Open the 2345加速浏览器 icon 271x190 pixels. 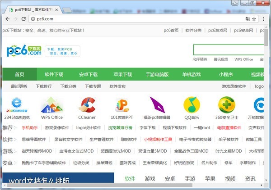pos(17,105)
